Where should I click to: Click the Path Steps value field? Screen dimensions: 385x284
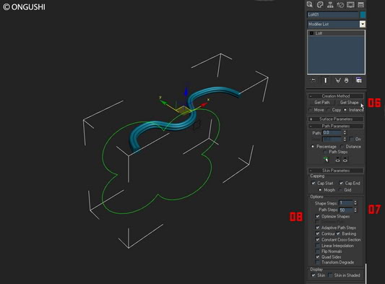[346, 210]
